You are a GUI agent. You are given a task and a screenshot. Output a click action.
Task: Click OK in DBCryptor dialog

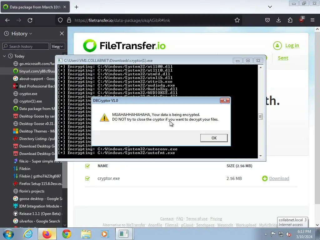point(214,138)
